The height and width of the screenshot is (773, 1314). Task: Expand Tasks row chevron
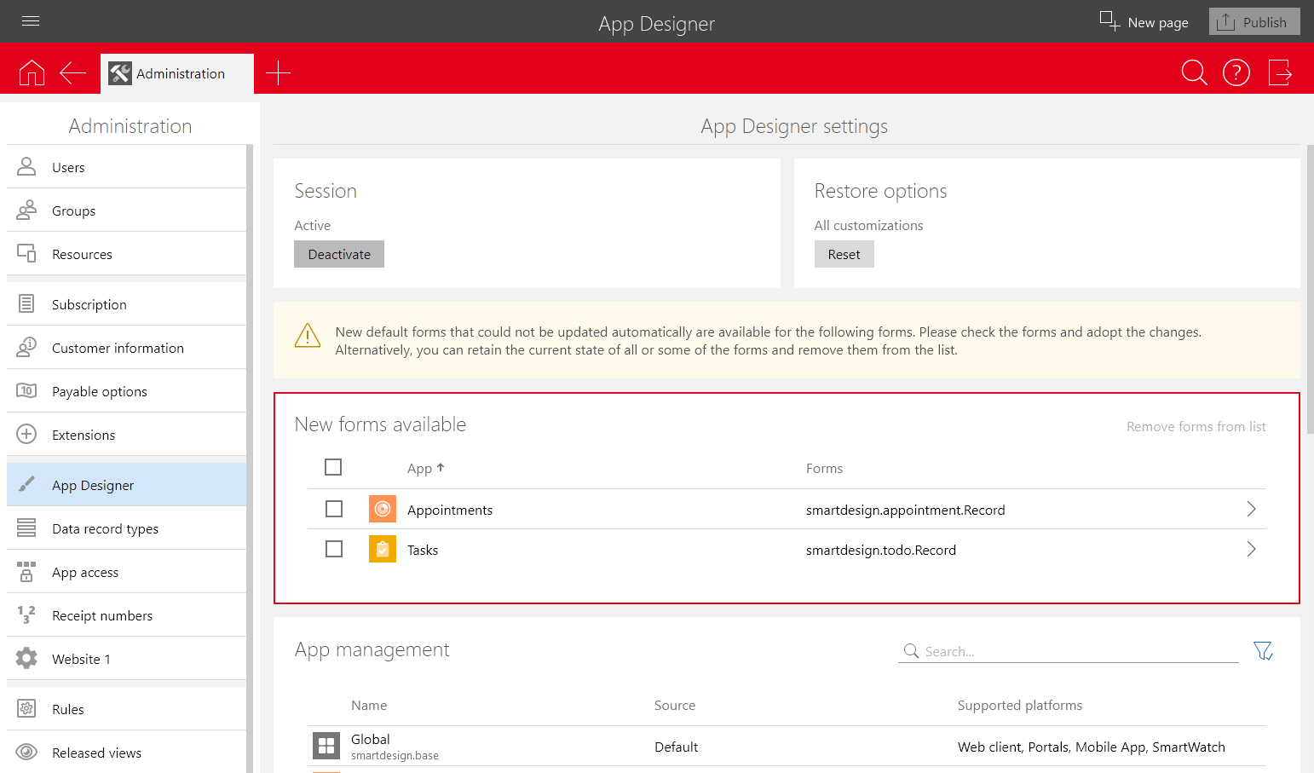click(x=1251, y=549)
